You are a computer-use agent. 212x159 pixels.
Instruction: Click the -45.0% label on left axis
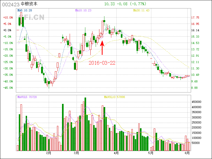pyautogui.click(x=8, y=88)
